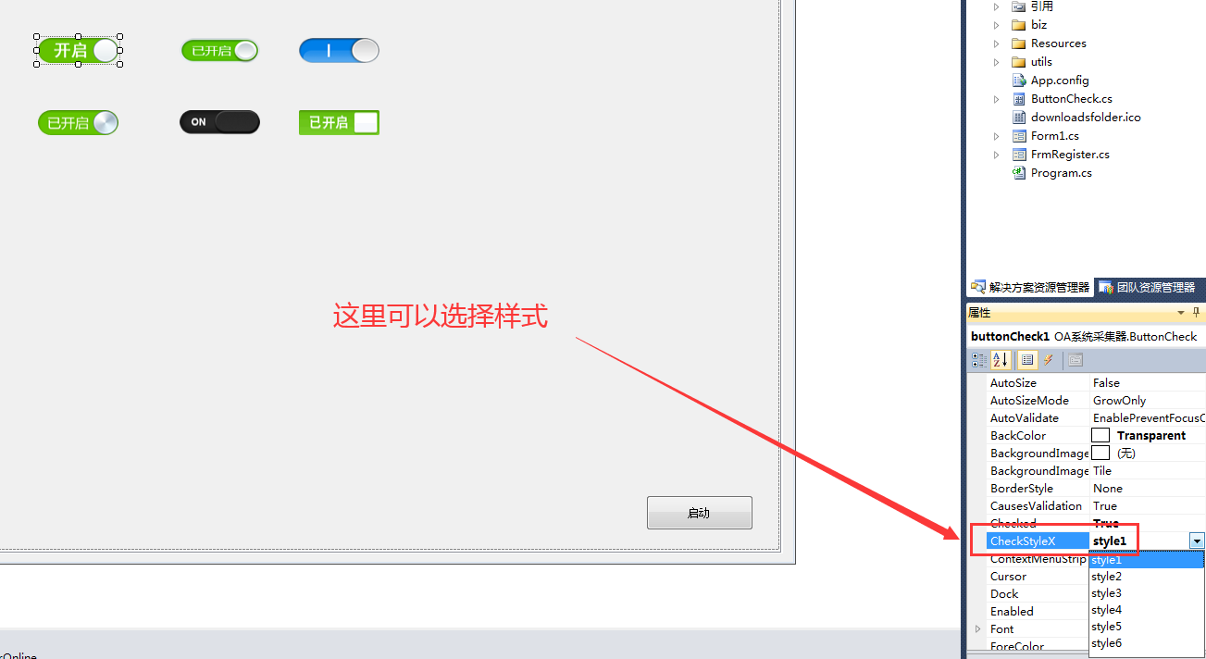Pin the 属性 panel with pushpin icon
The width and height of the screenshot is (1206, 659).
click(x=1196, y=313)
